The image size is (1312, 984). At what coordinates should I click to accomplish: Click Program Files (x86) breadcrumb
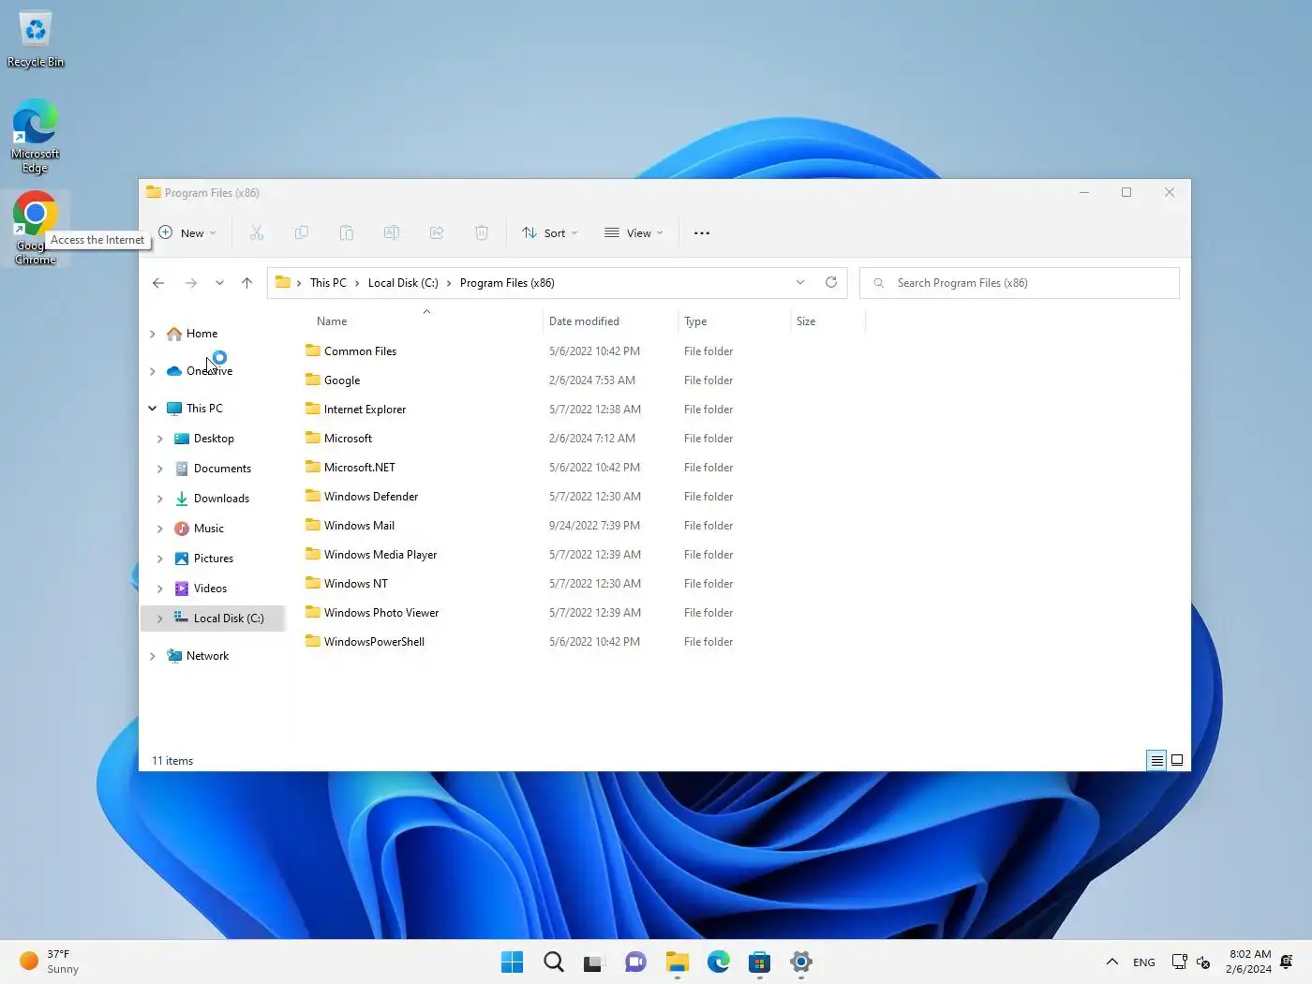click(x=507, y=283)
